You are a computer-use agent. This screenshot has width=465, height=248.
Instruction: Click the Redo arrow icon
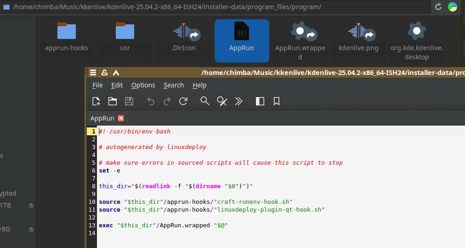(x=167, y=101)
